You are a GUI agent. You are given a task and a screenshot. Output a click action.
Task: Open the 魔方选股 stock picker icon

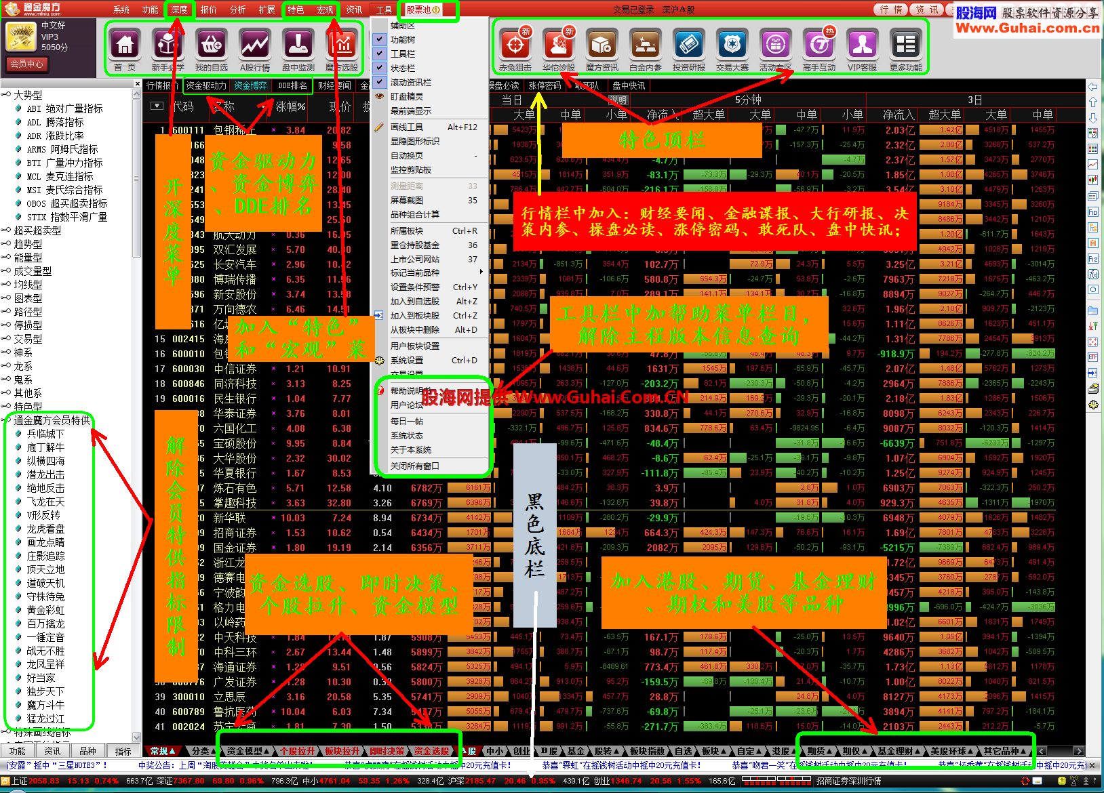pyautogui.click(x=342, y=45)
